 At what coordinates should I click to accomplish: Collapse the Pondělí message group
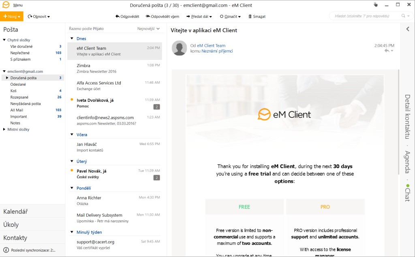72,188
